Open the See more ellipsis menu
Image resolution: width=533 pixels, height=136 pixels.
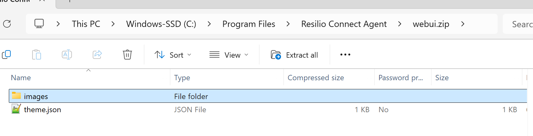pos(345,55)
